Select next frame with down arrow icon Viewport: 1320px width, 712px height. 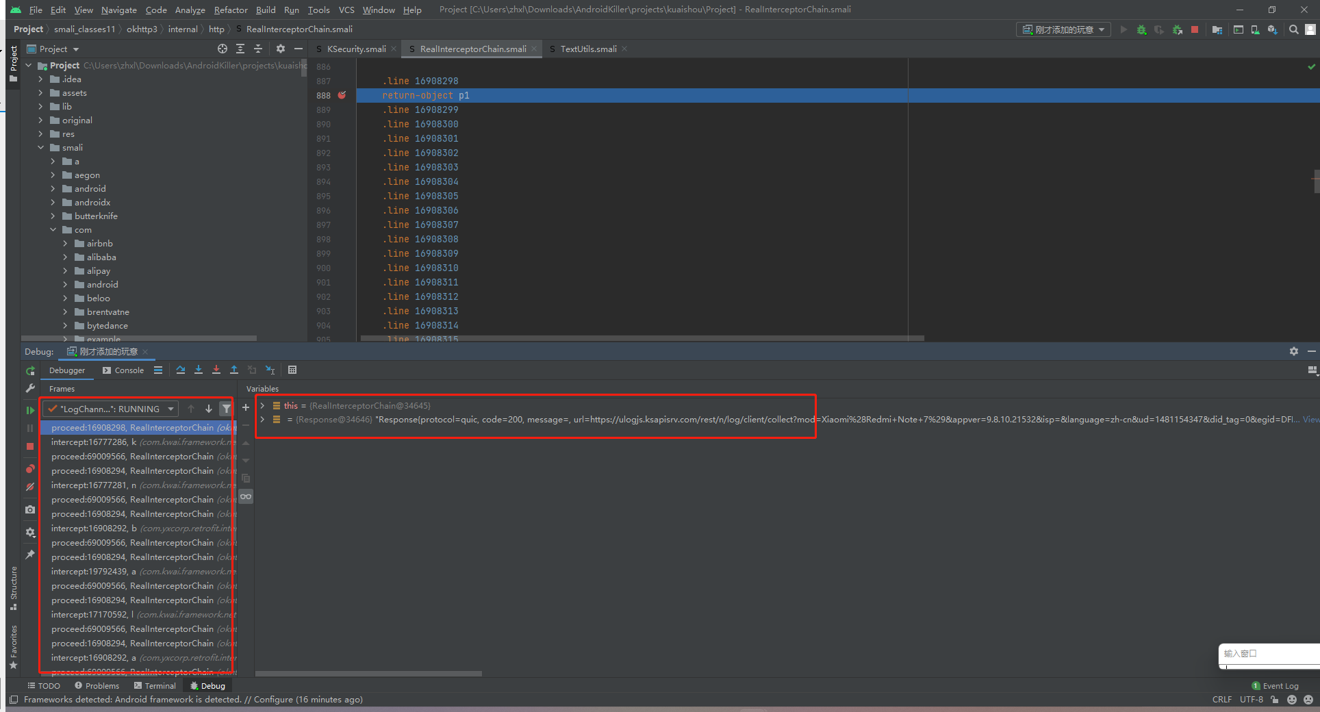pos(209,409)
